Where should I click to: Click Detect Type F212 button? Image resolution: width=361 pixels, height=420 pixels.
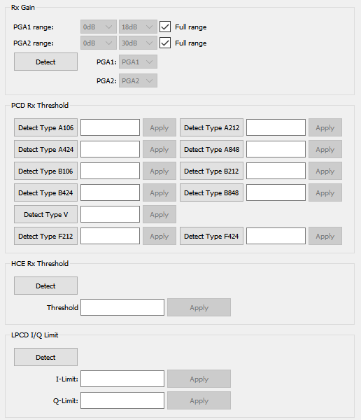click(45, 236)
